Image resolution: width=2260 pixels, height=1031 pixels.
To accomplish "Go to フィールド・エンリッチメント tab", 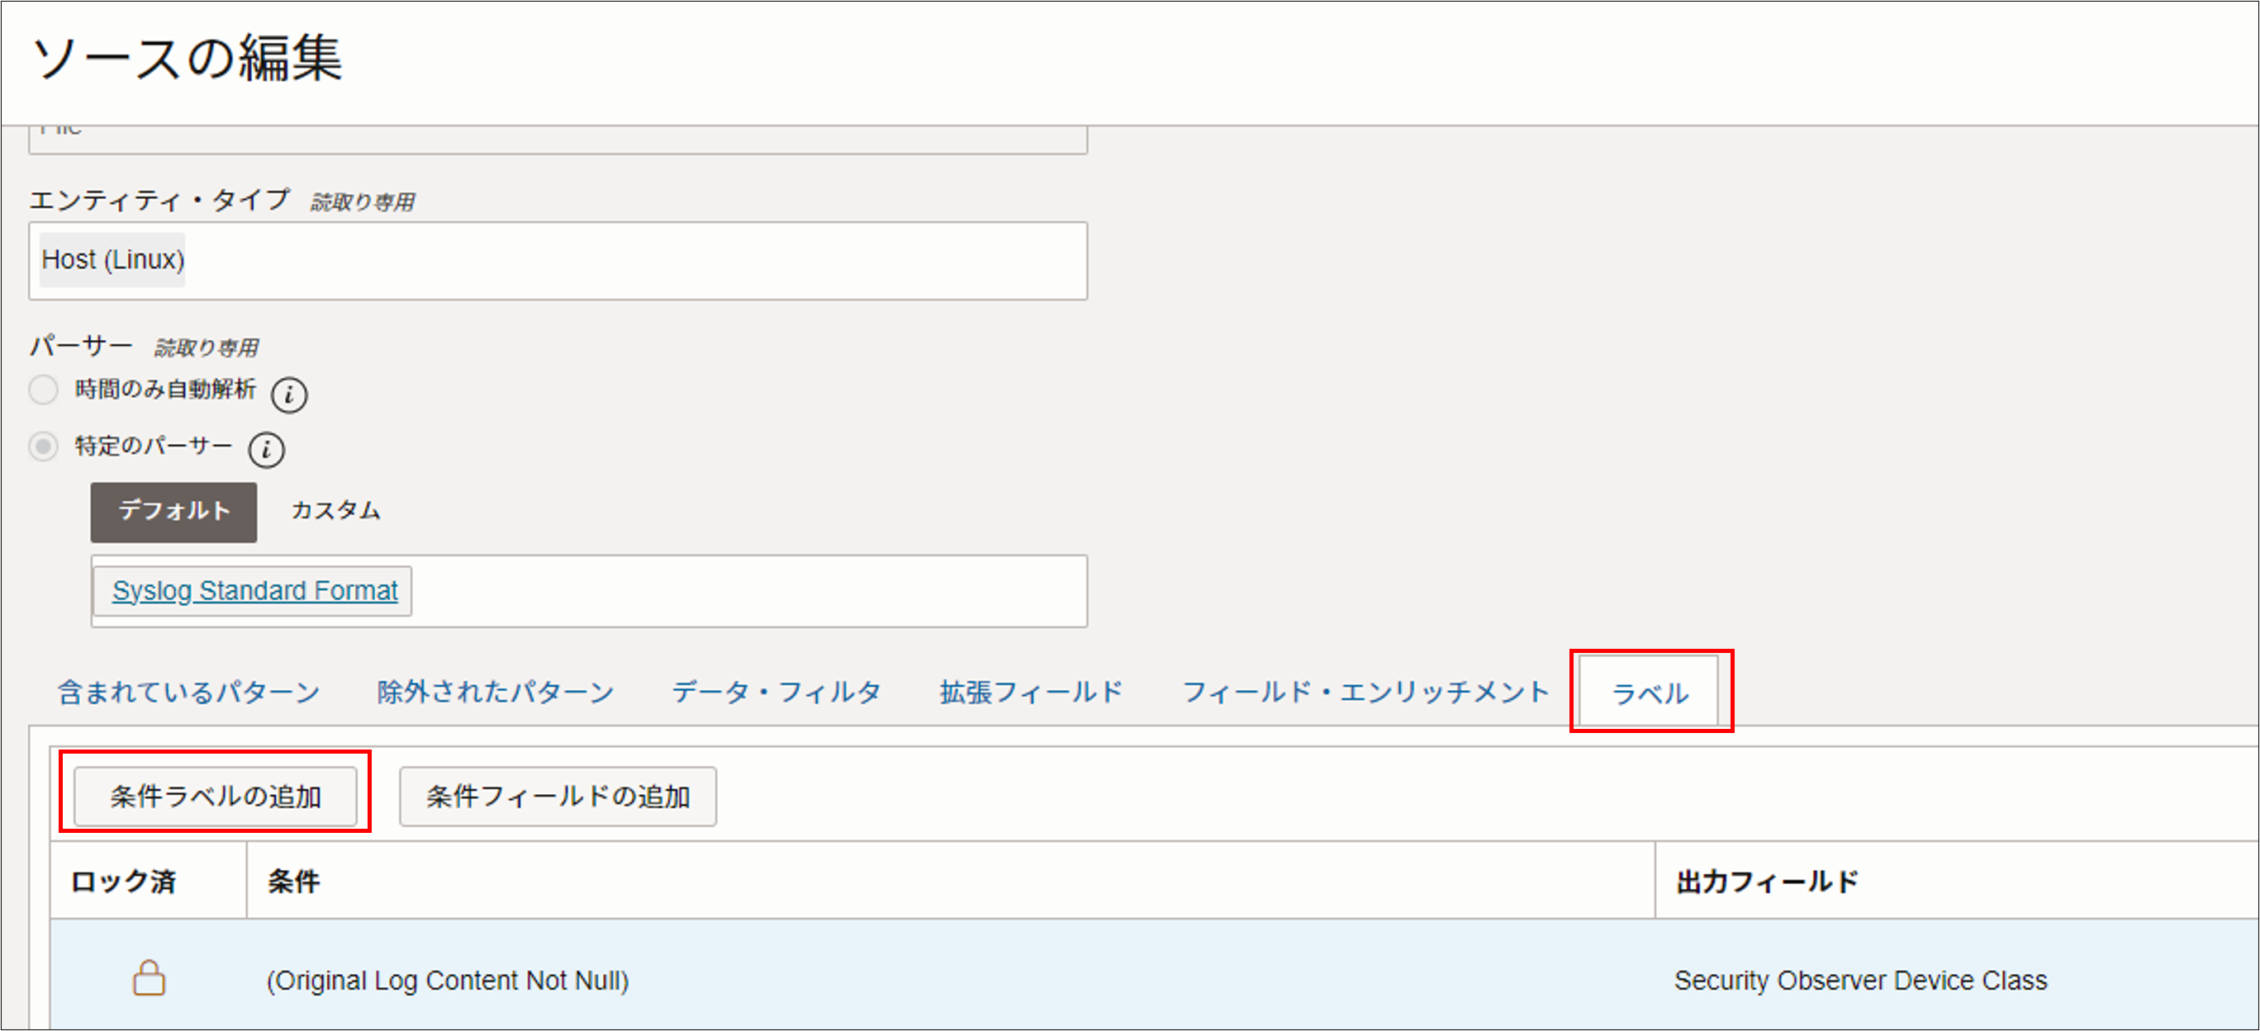I will [1365, 693].
